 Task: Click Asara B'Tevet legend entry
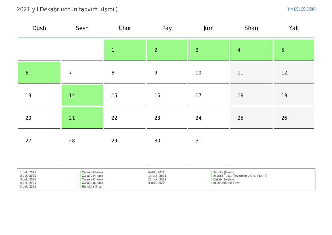[x=240, y=176]
